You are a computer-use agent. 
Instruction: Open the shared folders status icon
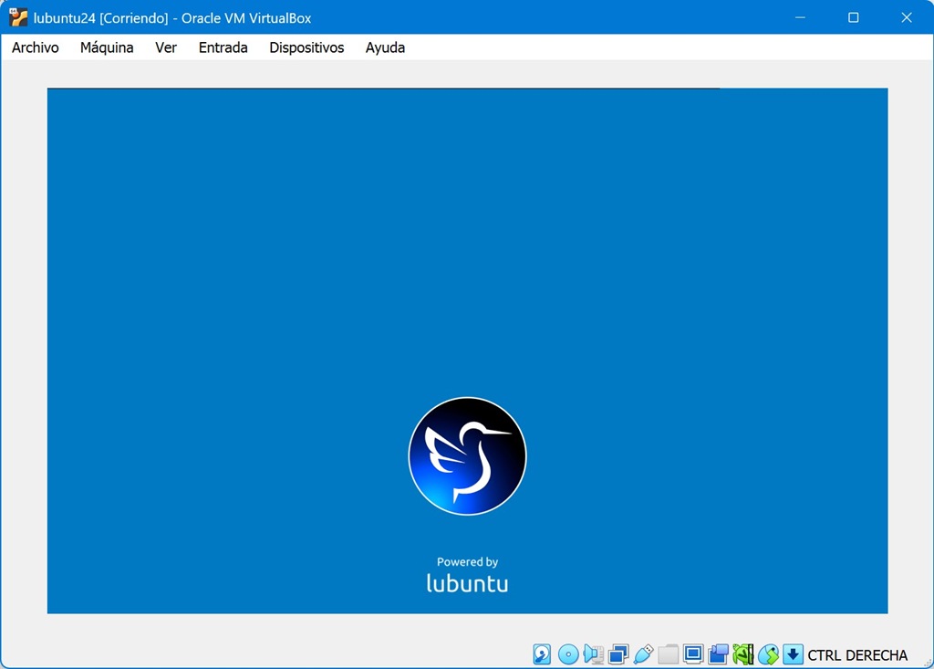(x=669, y=654)
